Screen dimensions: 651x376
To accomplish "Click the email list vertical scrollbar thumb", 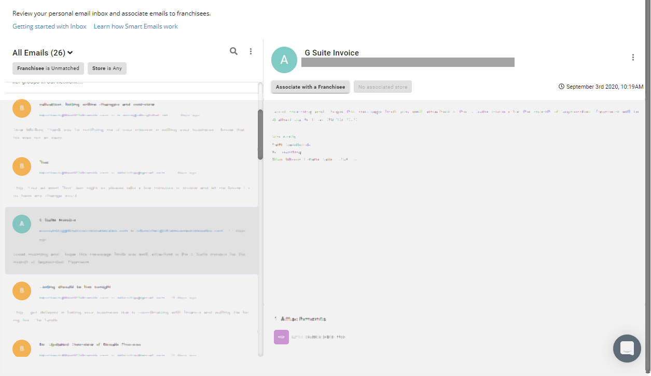I will (260, 134).
